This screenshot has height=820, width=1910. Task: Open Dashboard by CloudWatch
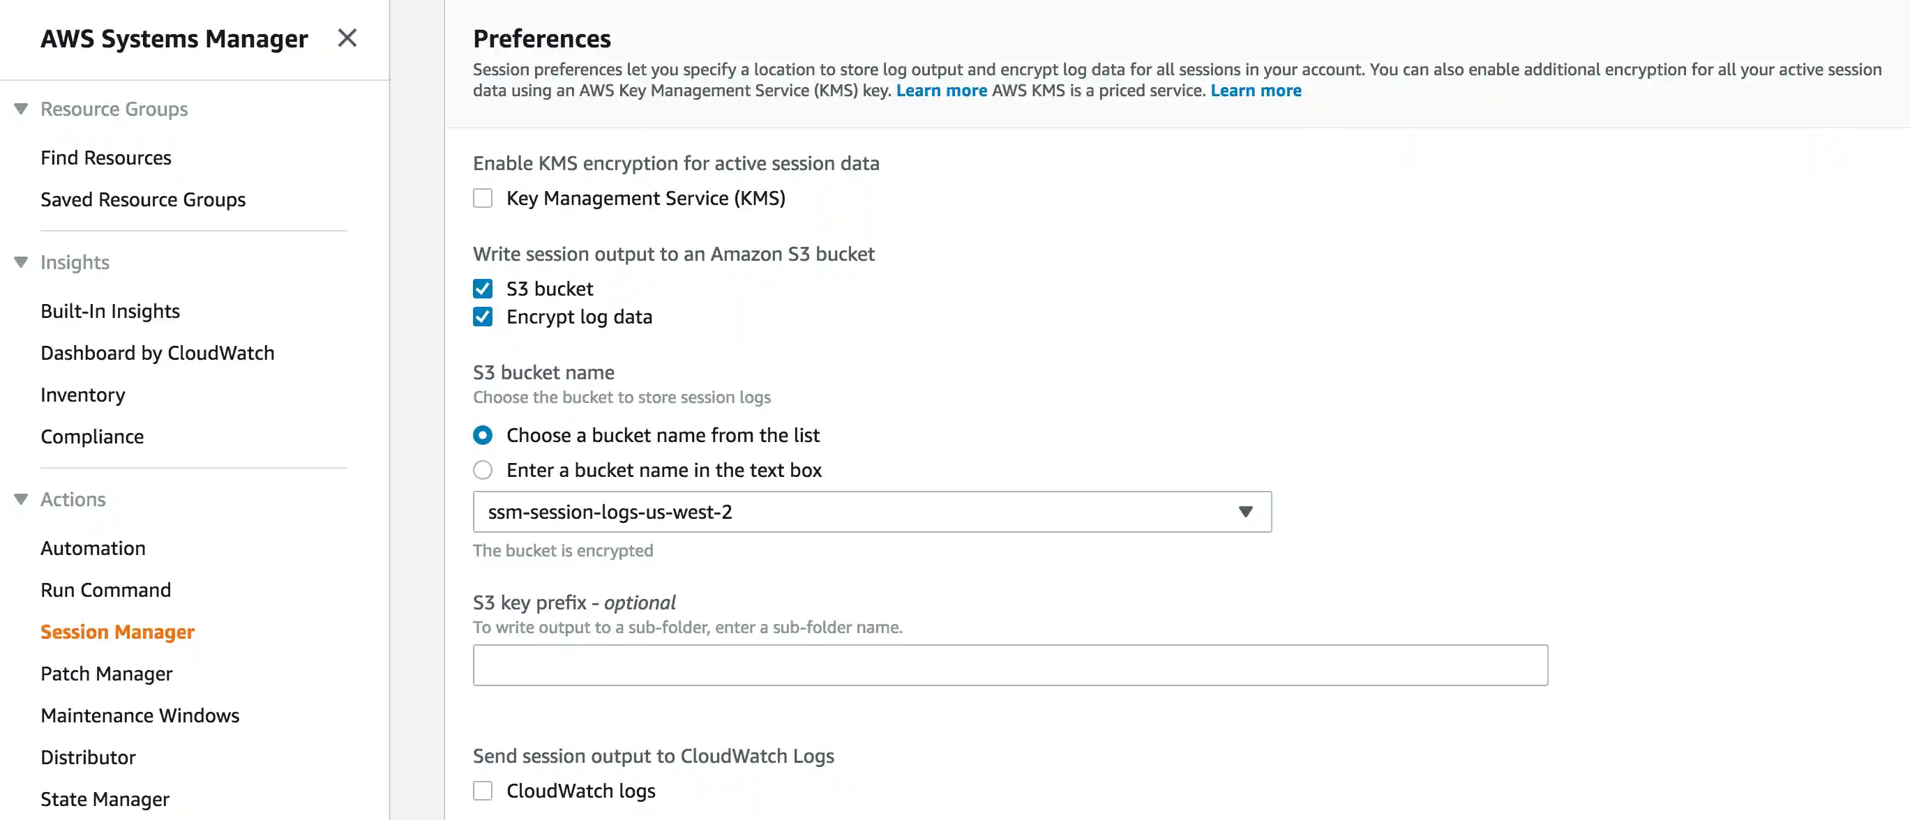pyautogui.click(x=157, y=353)
